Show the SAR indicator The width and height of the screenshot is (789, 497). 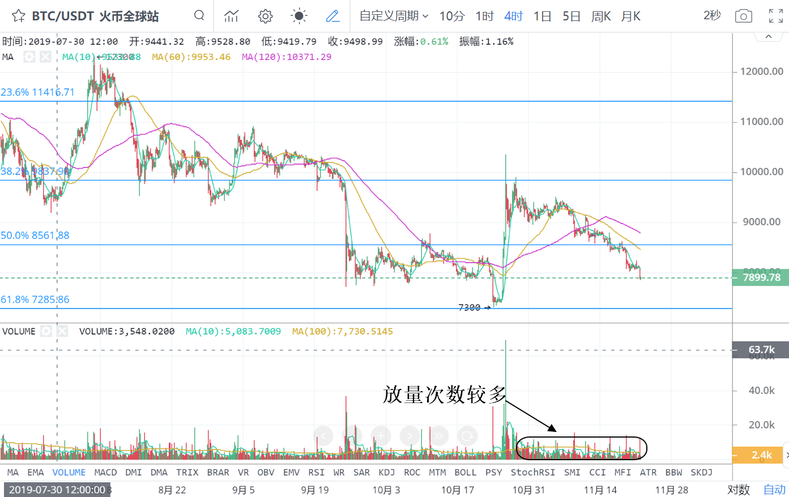coord(361,472)
